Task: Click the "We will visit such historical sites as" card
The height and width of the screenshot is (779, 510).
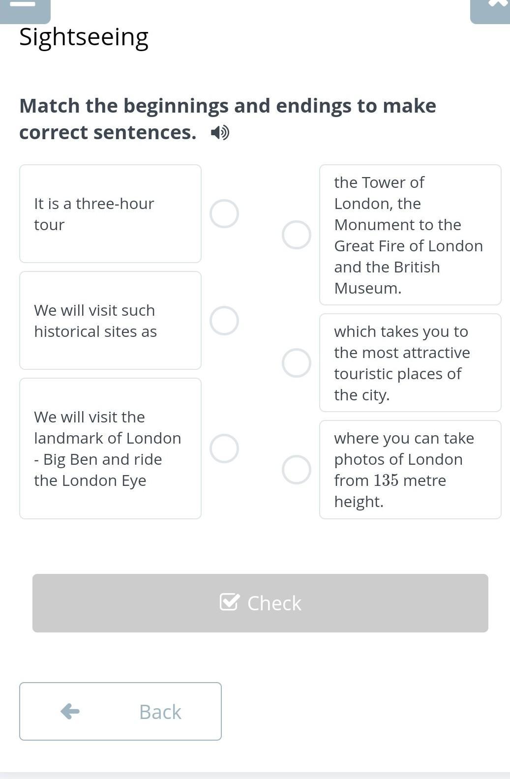Action: click(x=110, y=321)
